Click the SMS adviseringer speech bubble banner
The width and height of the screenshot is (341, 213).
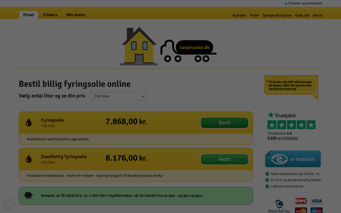pyautogui.click(x=291, y=87)
